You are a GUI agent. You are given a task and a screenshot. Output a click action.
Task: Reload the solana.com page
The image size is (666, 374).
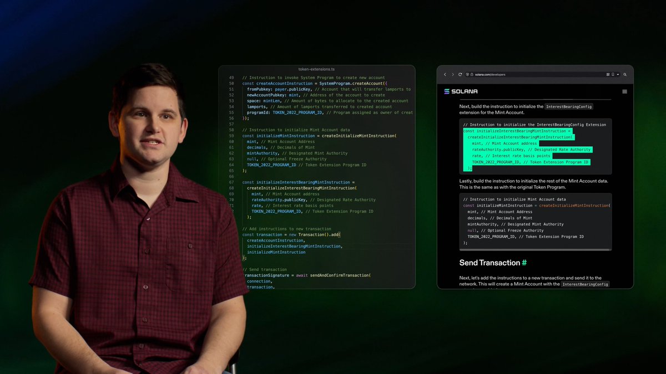(460, 74)
